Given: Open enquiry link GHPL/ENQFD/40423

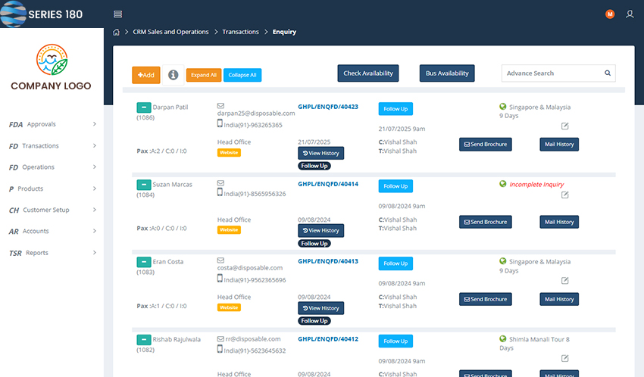Looking at the screenshot, I should [x=328, y=107].
